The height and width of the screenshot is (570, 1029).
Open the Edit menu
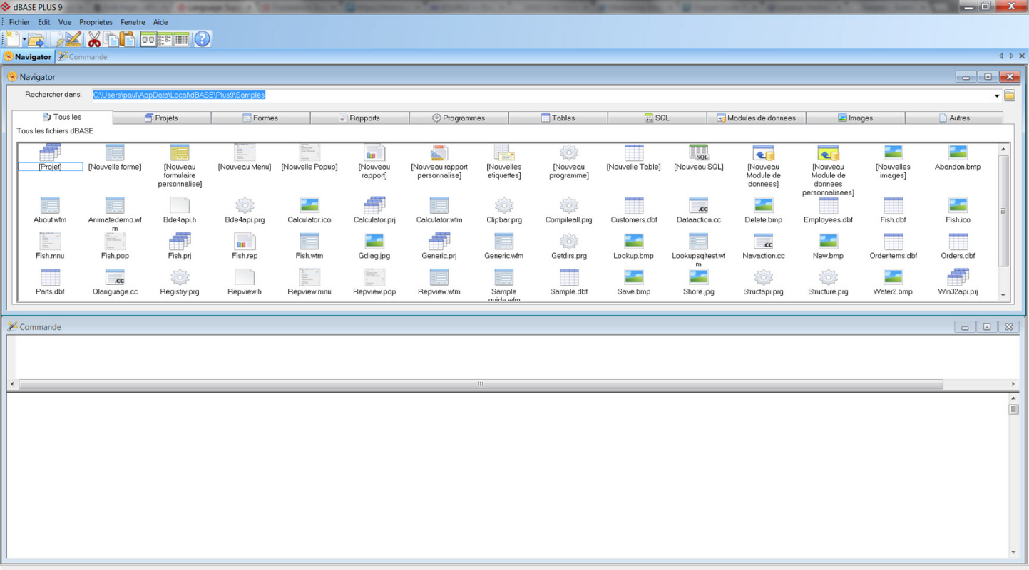44,22
